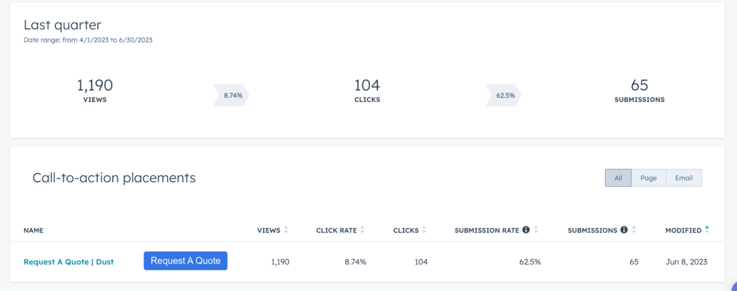This screenshot has height=291, width=737.
Task: Select the All placements filter
Action: [618, 178]
